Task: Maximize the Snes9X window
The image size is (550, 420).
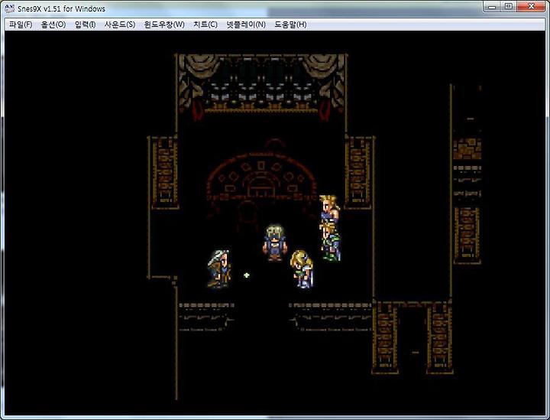Action: pos(508,7)
